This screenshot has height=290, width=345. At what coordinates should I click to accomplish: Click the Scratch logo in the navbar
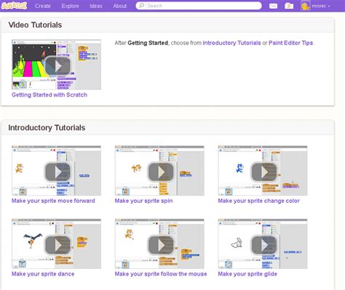pyautogui.click(x=14, y=6)
